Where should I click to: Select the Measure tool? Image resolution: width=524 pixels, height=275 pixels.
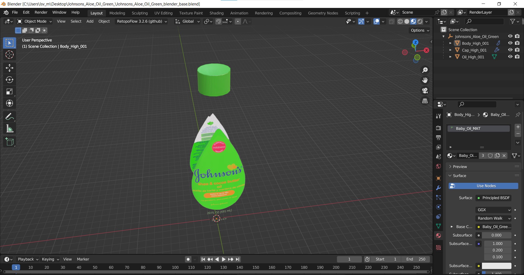(x=10, y=128)
